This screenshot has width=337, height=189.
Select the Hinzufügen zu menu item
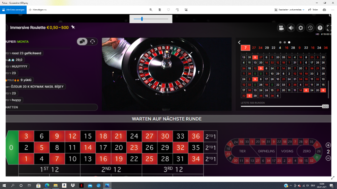[38, 10]
